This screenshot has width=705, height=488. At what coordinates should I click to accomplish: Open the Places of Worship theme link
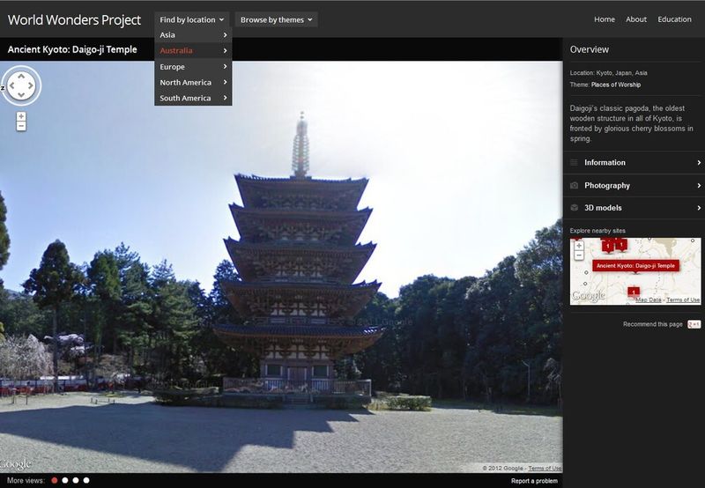[x=616, y=85]
